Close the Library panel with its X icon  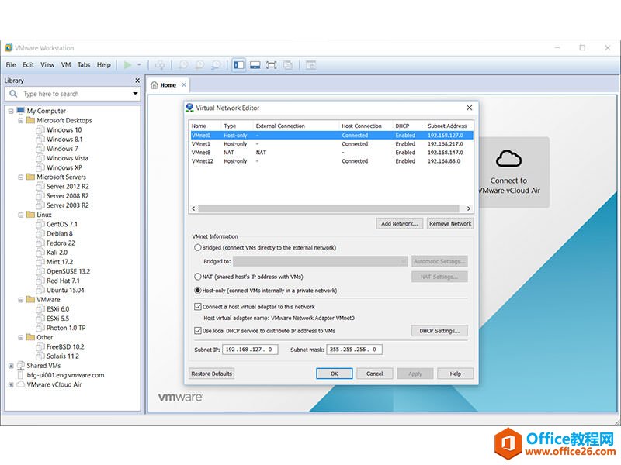(137, 81)
